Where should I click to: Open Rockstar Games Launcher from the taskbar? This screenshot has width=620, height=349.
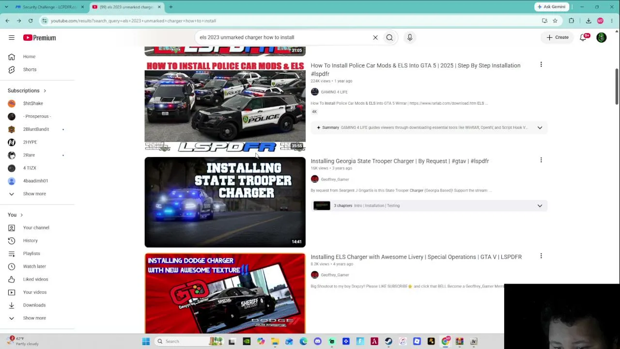[431, 341]
